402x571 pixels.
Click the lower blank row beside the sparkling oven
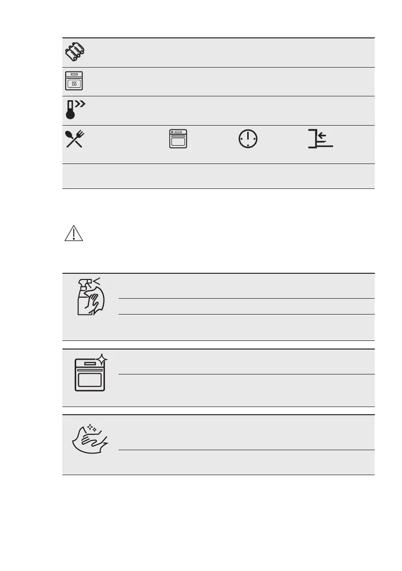click(x=246, y=390)
